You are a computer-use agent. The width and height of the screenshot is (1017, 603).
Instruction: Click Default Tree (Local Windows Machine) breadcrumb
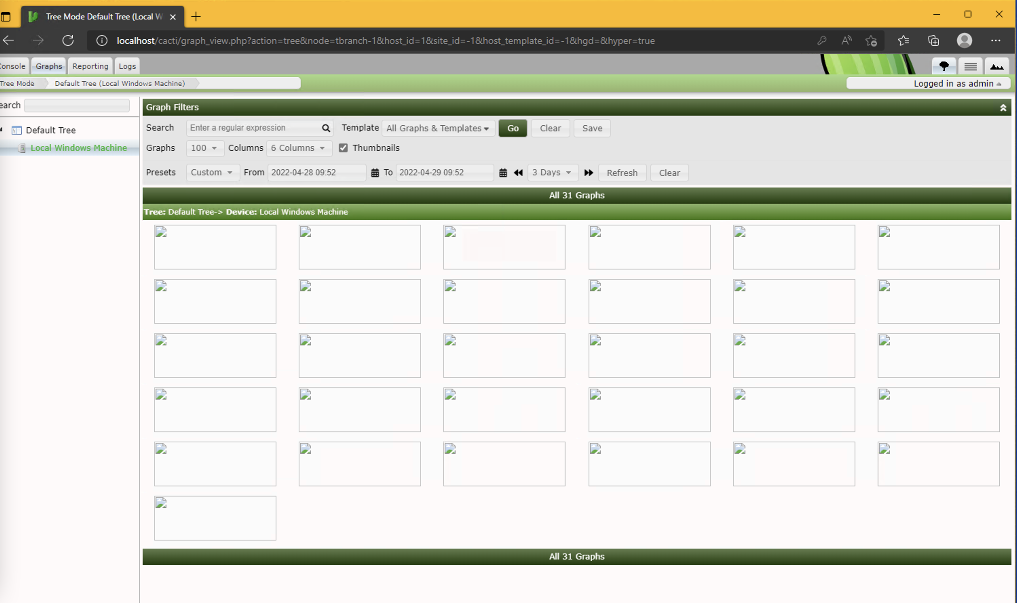pyautogui.click(x=119, y=84)
